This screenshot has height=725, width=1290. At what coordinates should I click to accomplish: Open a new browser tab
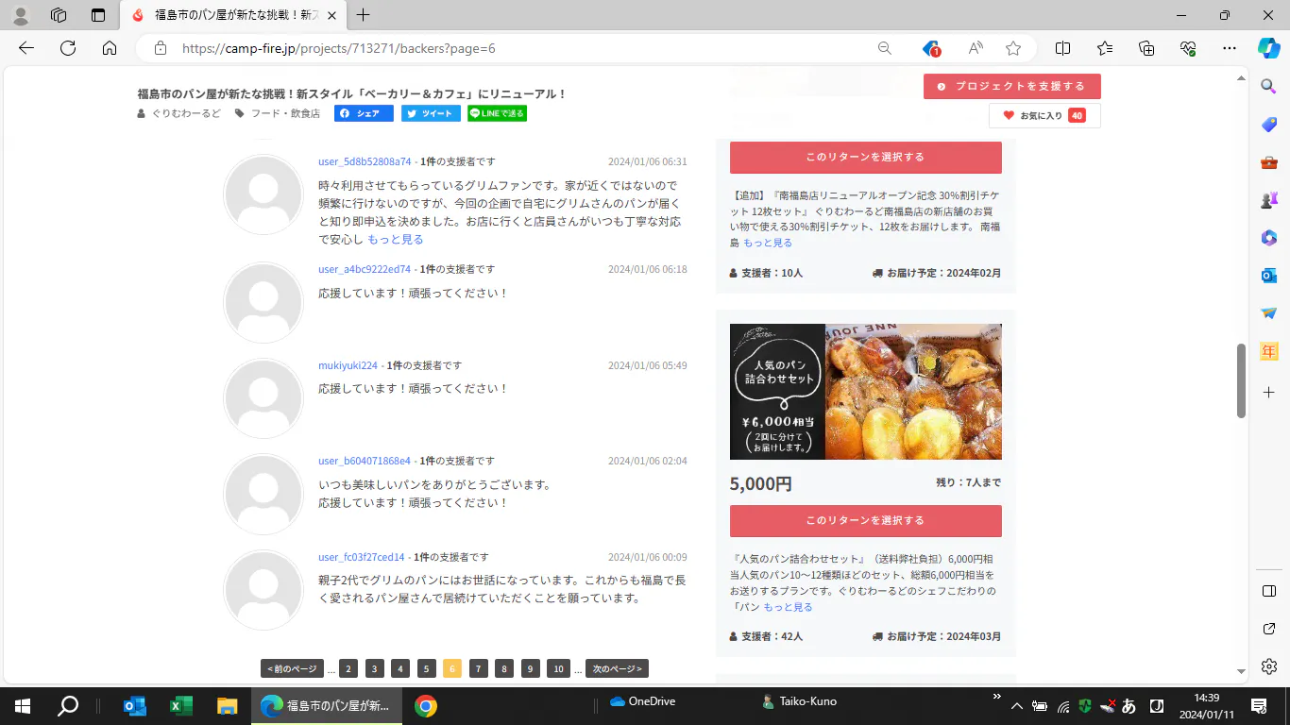pyautogui.click(x=363, y=15)
